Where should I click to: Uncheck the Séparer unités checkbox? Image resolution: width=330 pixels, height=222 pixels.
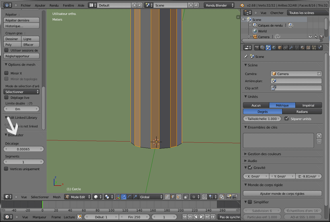[286, 119]
